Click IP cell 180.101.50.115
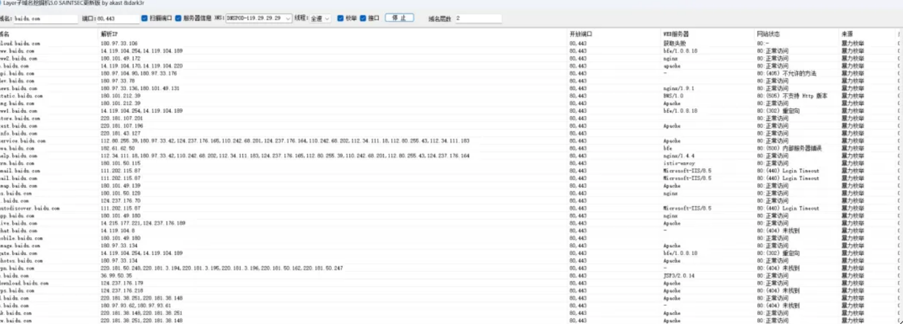The width and height of the screenshot is (903, 324). [x=121, y=163]
